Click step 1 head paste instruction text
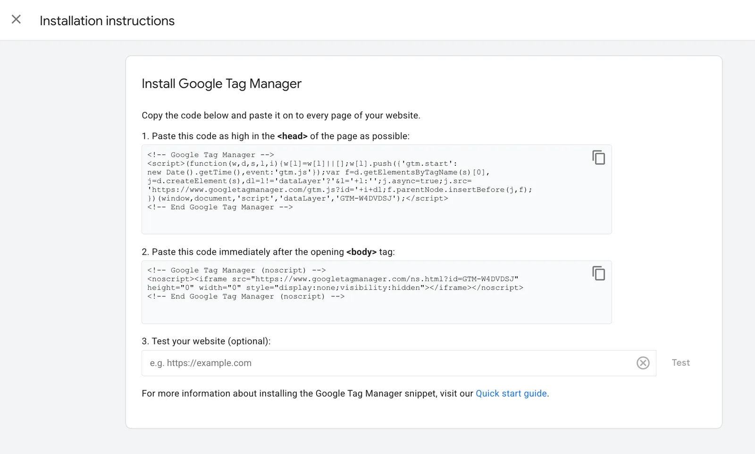This screenshot has width=755, height=454. tap(276, 136)
